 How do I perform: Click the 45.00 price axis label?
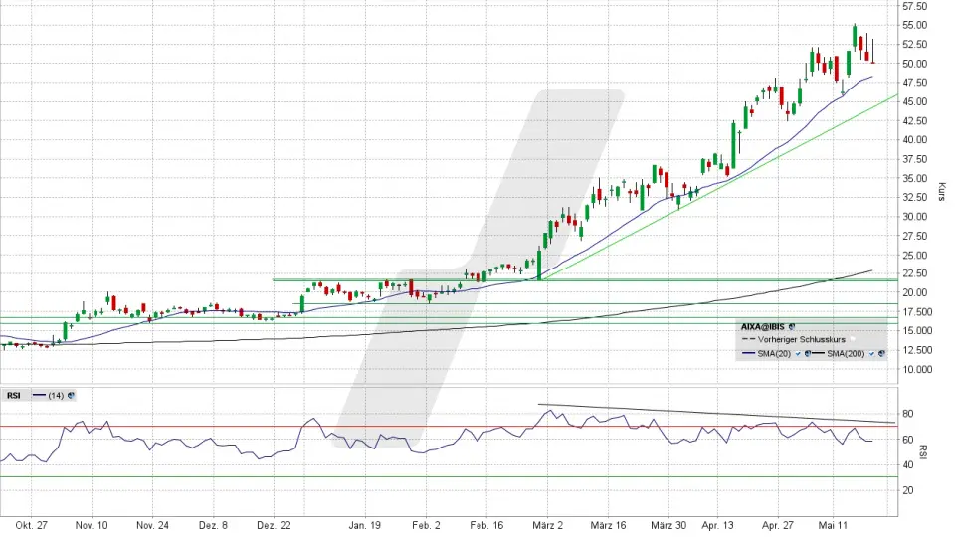915,101
